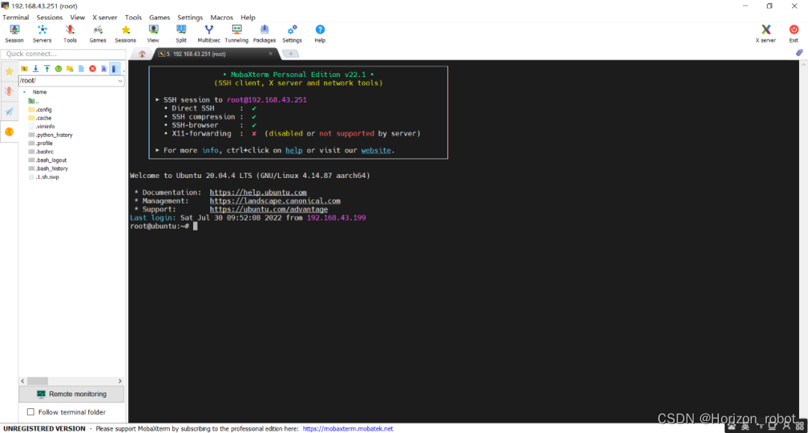Select the .config folder

(x=40, y=110)
